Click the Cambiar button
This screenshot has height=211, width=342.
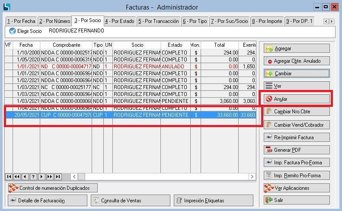296,74
